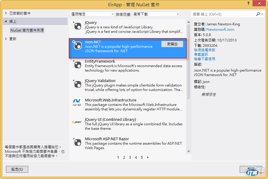Expand the 已安裝的套件 tree node
This screenshot has height=179, width=268.
tap(6, 13)
